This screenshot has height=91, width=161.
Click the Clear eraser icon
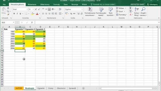point(131,15)
